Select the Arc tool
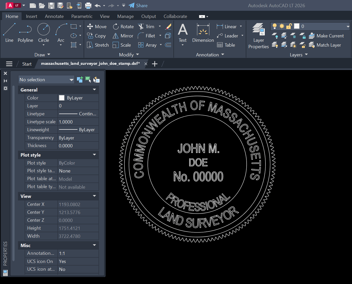352x284 pixels. click(x=61, y=33)
